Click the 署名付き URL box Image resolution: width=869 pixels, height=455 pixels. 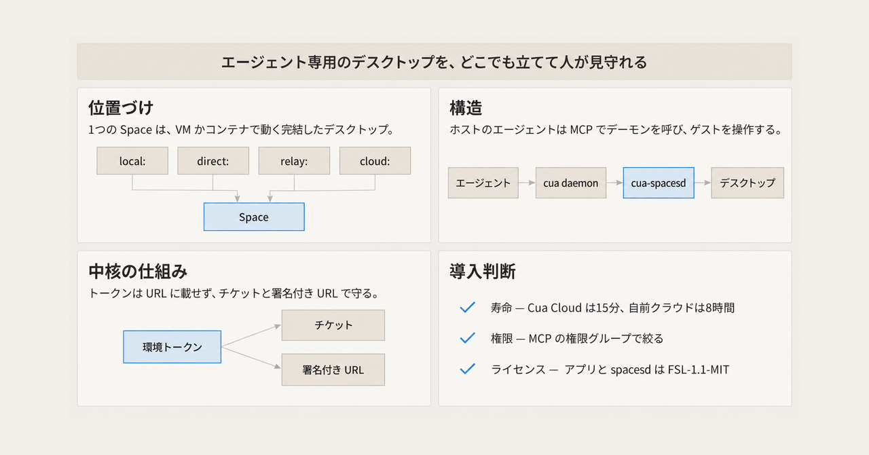[333, 370]
